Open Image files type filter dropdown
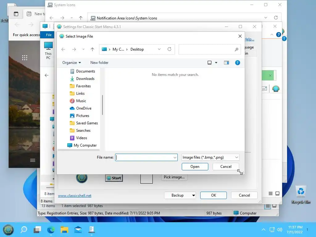Viewport: 316px width, 237px height. point(210,157)
